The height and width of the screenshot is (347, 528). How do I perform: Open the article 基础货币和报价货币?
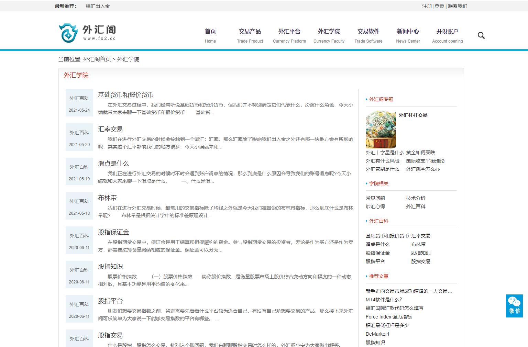pyautogui.click(x=125, y=94)
